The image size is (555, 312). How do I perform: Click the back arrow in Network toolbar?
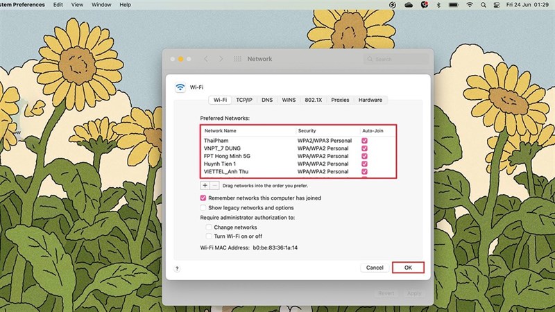205,60
